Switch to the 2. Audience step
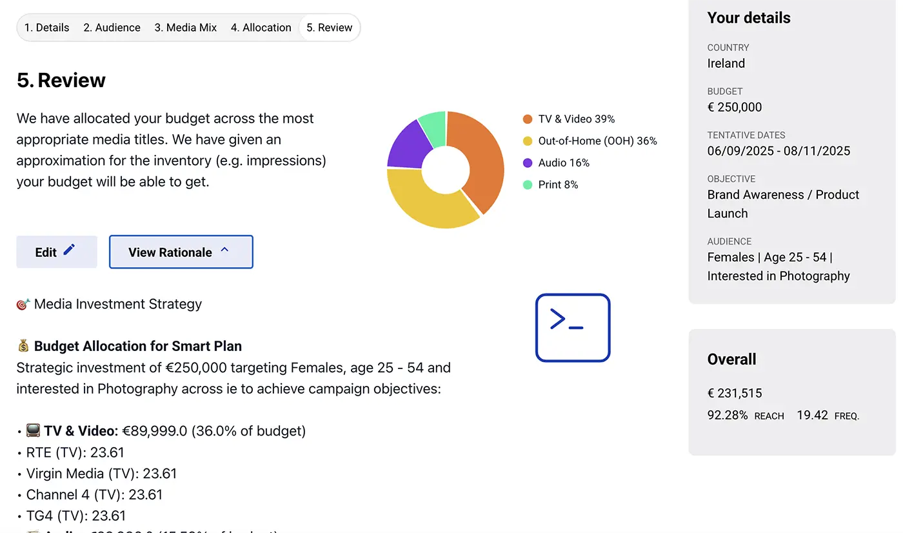 [x=112, y=28]
